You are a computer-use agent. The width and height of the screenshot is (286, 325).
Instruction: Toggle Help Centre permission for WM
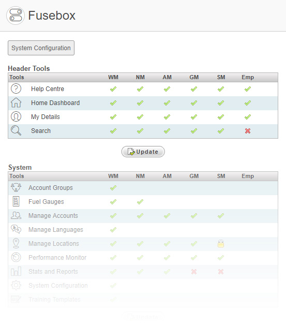click(113, 89)
